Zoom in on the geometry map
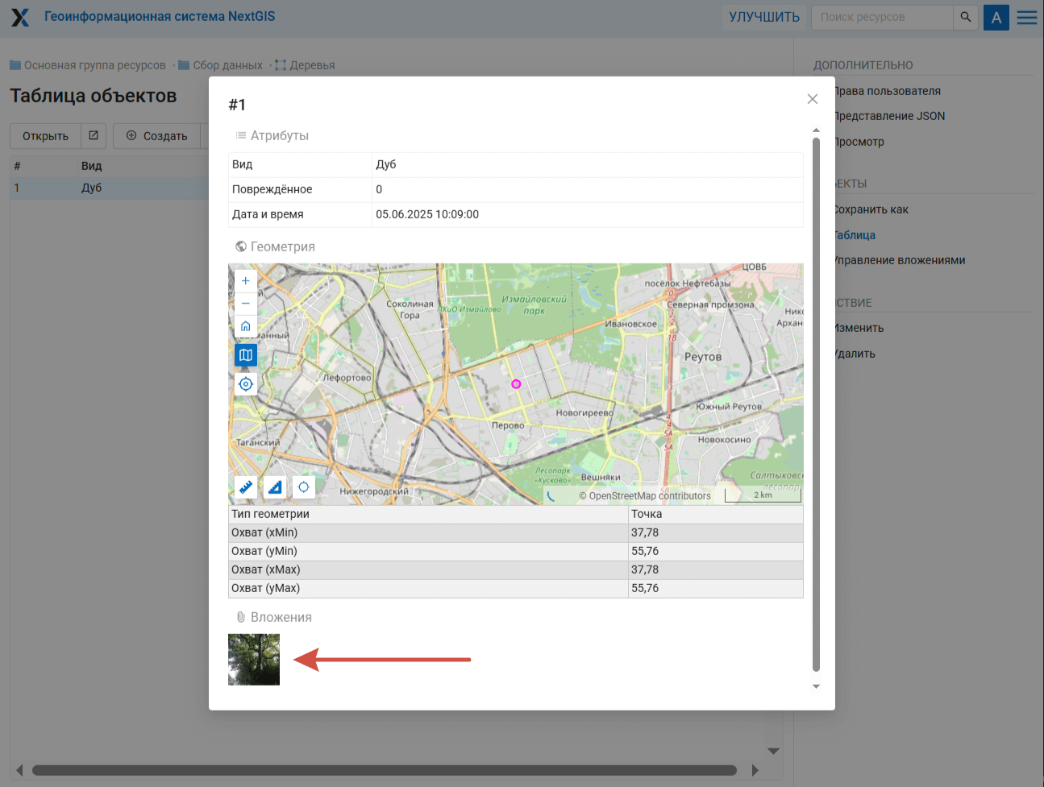This screenshot has width=1044, height=787. point(246,281)
